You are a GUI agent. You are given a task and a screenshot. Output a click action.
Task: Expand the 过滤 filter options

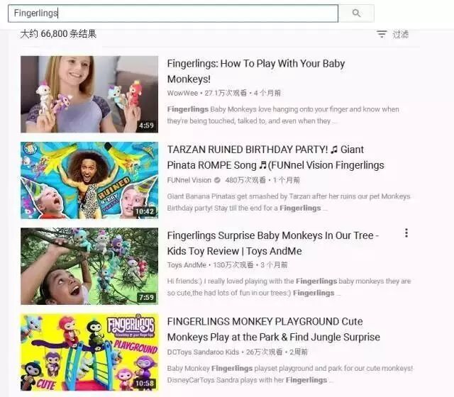(x=400, y=34)
